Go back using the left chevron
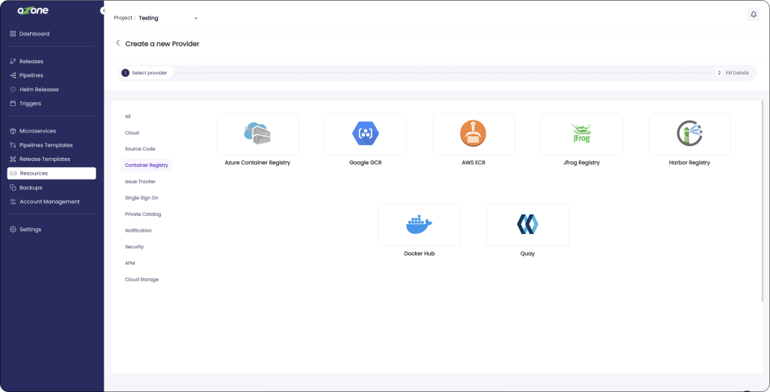770x392 pixels. (x=118, y=44)
